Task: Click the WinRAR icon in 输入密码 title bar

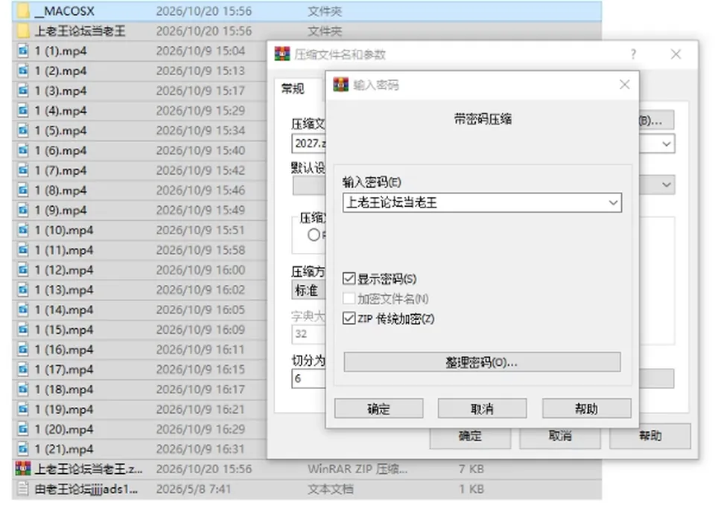Action: coord(340,85)
